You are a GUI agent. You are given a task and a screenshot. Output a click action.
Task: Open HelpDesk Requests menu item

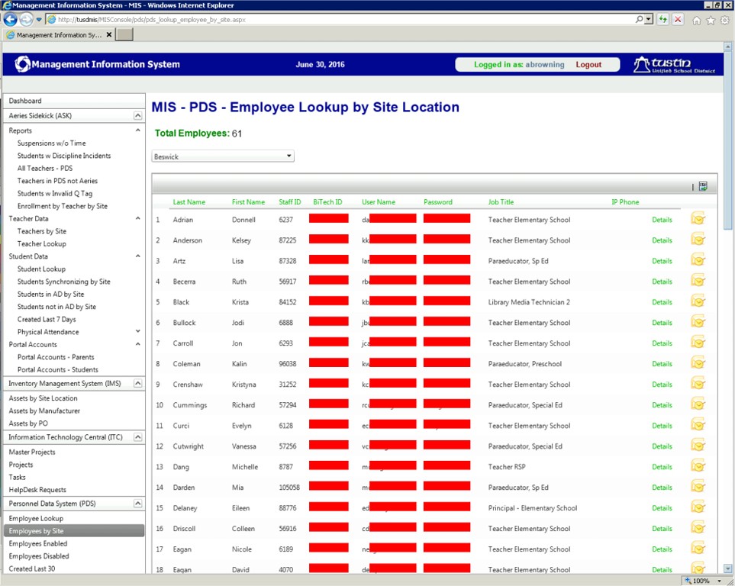(x=37, y=490)
